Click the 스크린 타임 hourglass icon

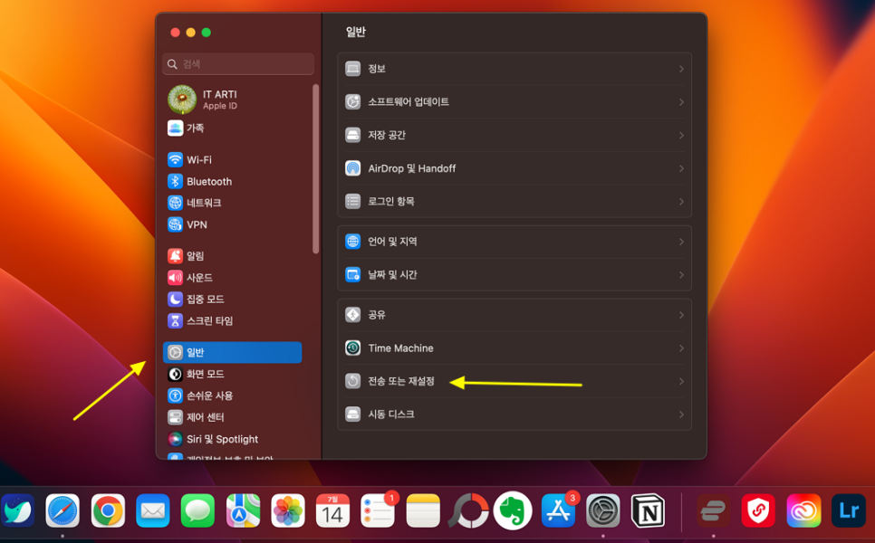coord(175,321)
